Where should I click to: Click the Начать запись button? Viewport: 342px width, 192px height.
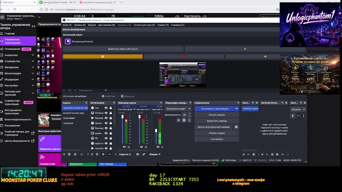tap(217, 115)
